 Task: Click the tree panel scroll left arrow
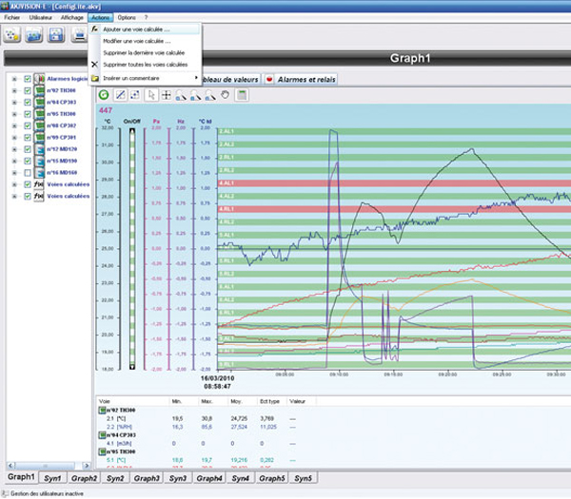(10, 465)
